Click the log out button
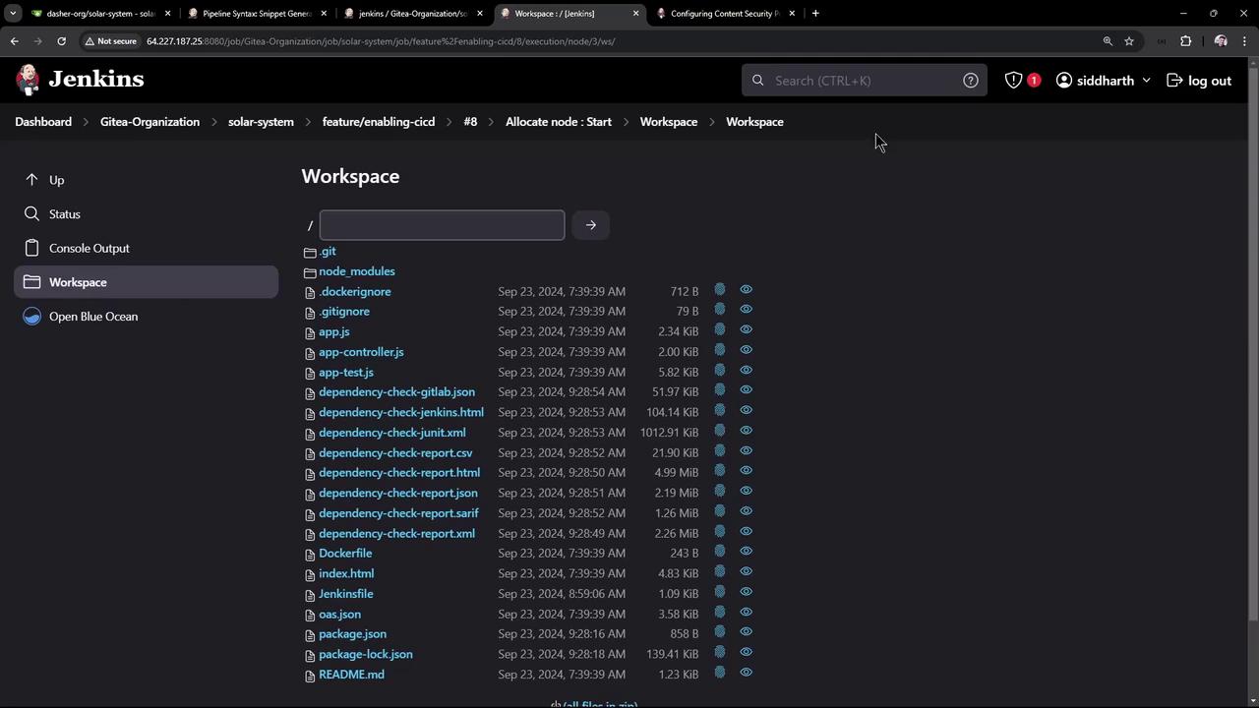 [1198, 81]
